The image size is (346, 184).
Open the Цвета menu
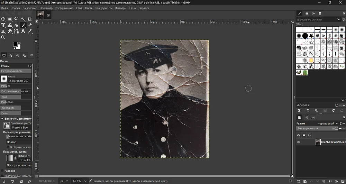coord(89,8)
